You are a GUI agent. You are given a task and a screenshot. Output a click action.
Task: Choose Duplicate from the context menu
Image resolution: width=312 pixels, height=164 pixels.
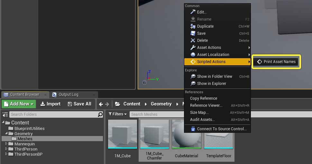point(205,26)
